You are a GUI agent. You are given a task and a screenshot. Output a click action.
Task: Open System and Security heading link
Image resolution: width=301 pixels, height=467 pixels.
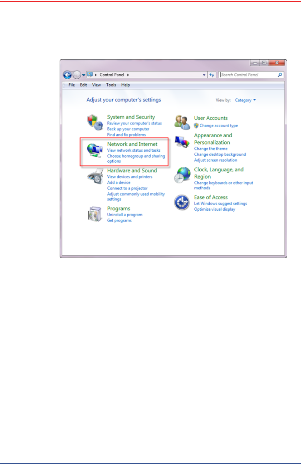(131, 117)
